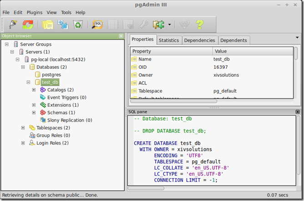Screen dimensions: 304x201
Task: Open the Plugins dropdown arrow in toolbar
Action: point(169,25)
